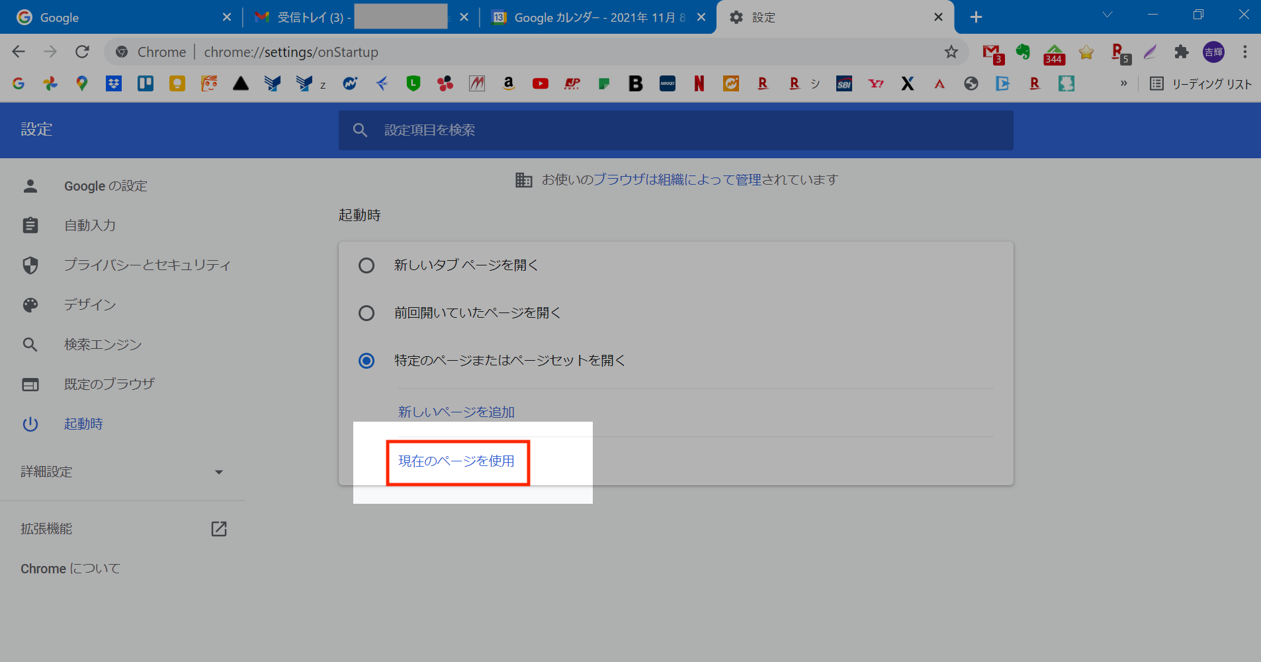
Task: Select 前回開いていたページを開く radio button
Action: tap(367, 313)
